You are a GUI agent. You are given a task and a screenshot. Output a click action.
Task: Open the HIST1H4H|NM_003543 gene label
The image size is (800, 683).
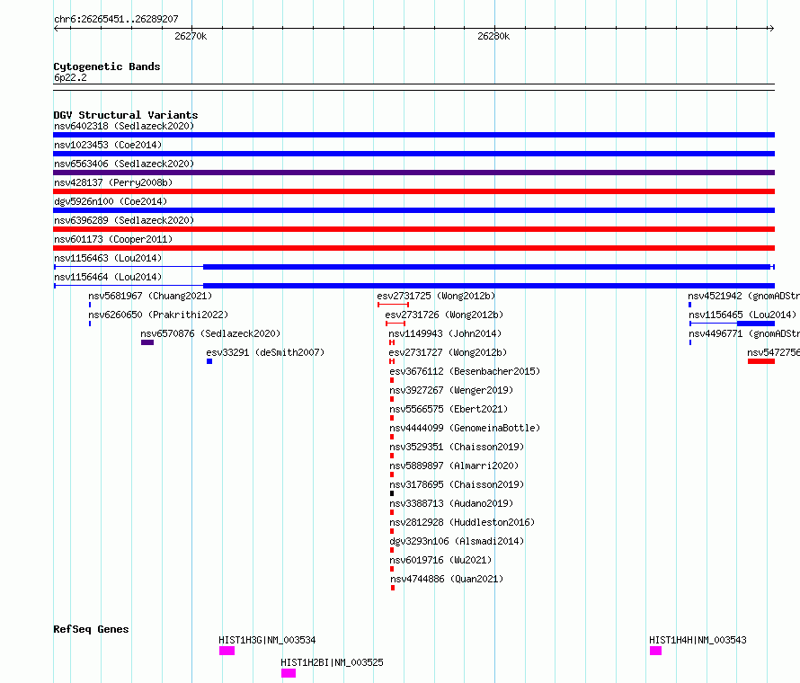point(698,640)
